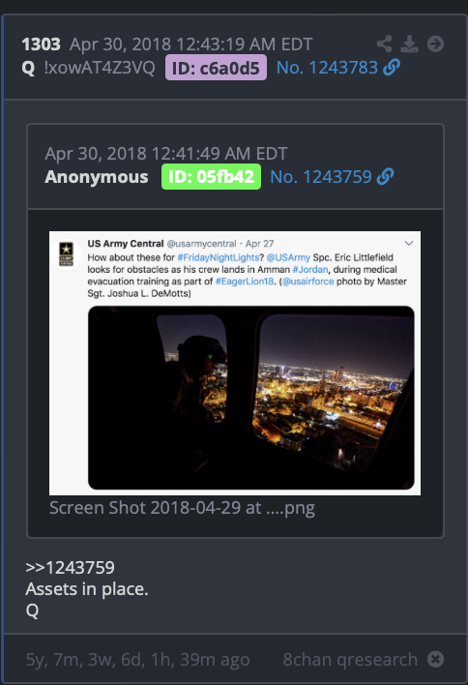Screen dimensions: 468x685
Task: Click chain link icon beside No. 1243783
Action: 392,68
